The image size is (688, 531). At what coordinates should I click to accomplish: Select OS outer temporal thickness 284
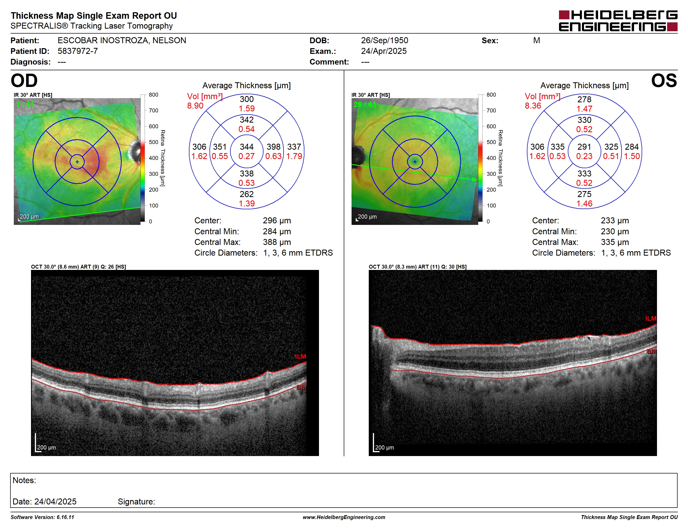pyautogui.click(x=632, y=147)
